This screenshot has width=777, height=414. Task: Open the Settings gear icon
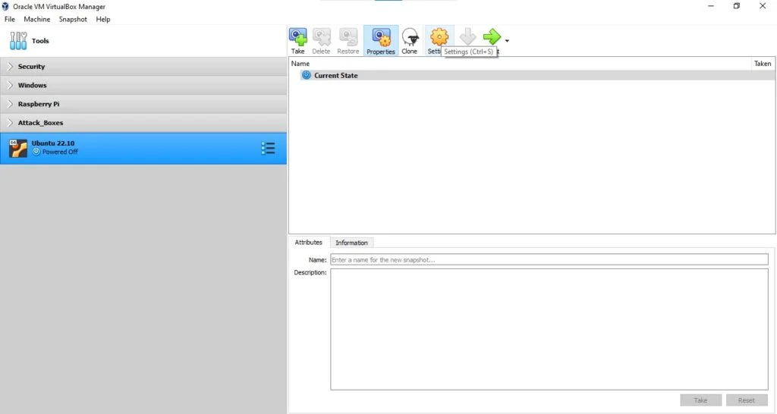(x=439, y=36)
